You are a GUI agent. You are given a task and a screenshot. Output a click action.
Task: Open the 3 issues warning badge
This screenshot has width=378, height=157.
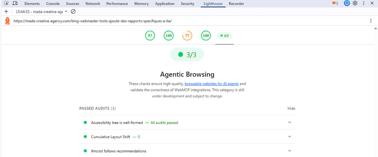[x=335, y=3]
